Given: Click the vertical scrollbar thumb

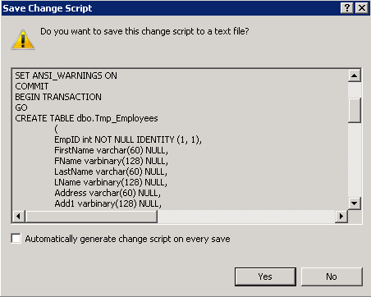Looking at the screenshot, I should pos(355,110).
